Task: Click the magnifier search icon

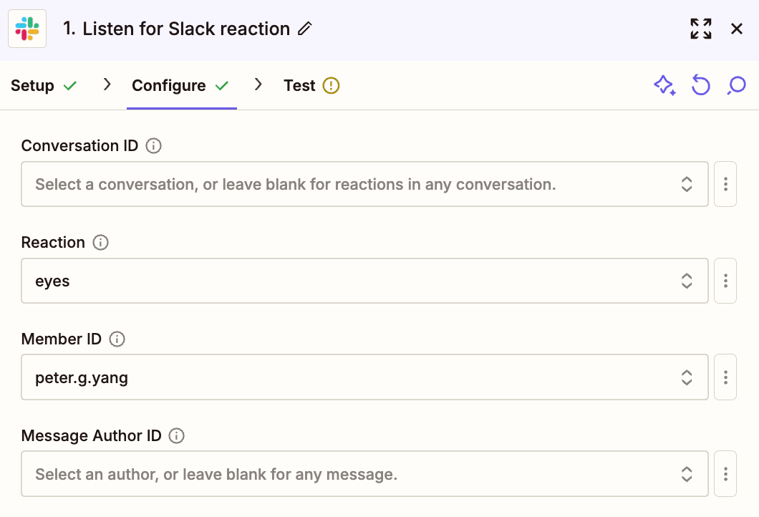Action: click(x=736, y=86)
